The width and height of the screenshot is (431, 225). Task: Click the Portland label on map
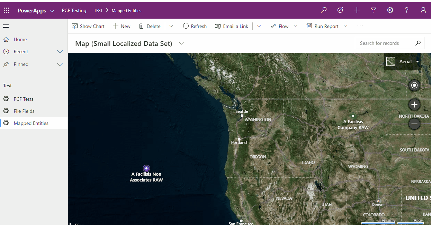[239, 142]
